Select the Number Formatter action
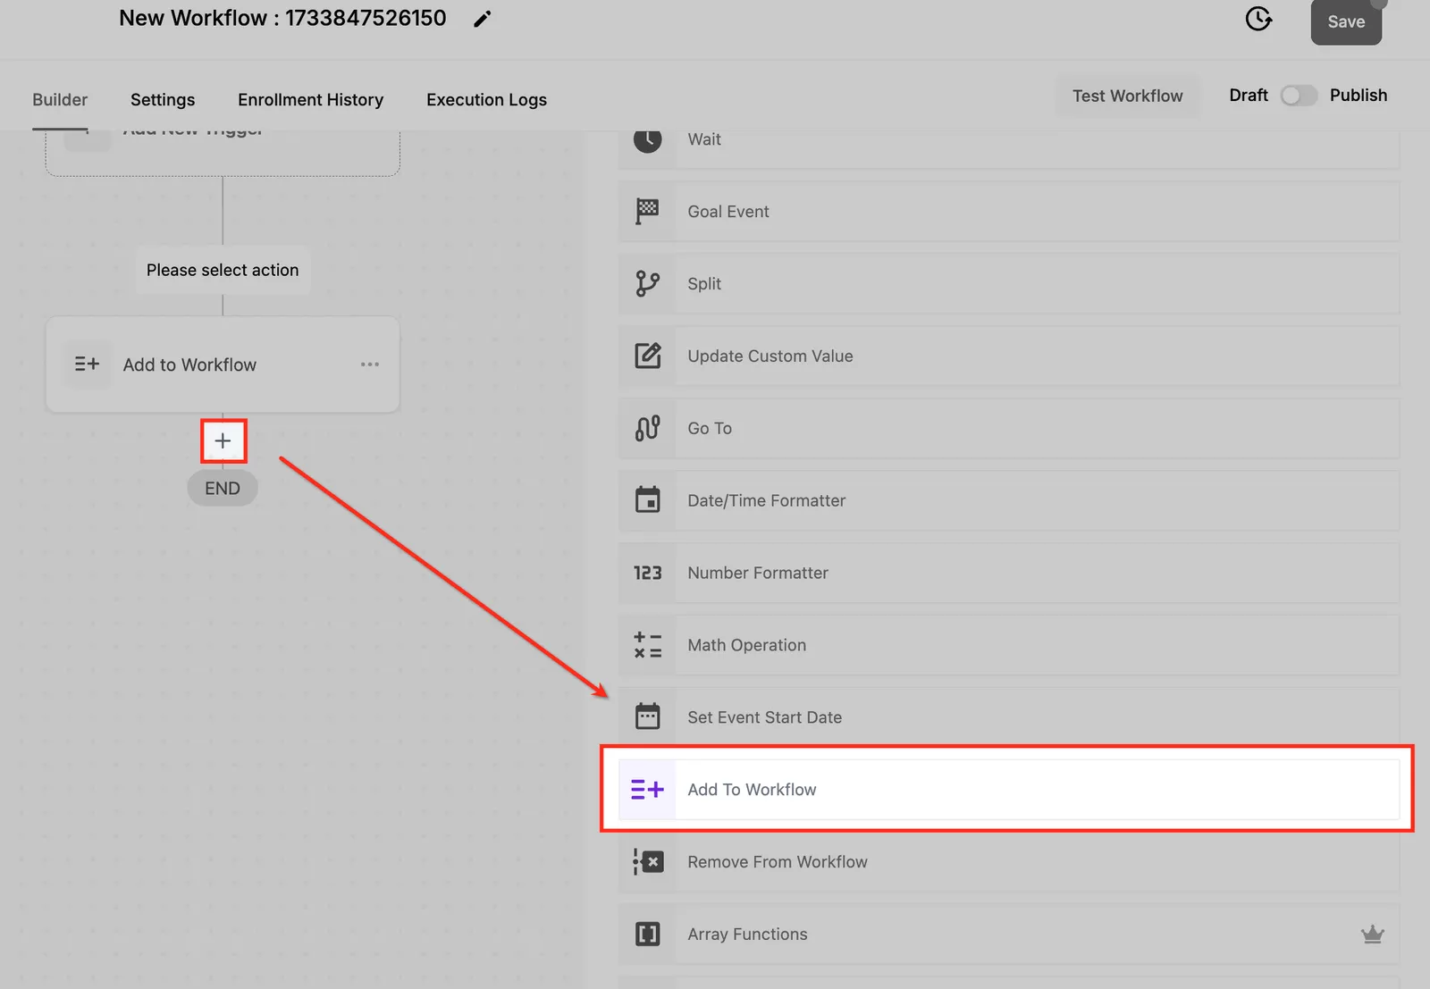1430x989 pixels. 1009,573
